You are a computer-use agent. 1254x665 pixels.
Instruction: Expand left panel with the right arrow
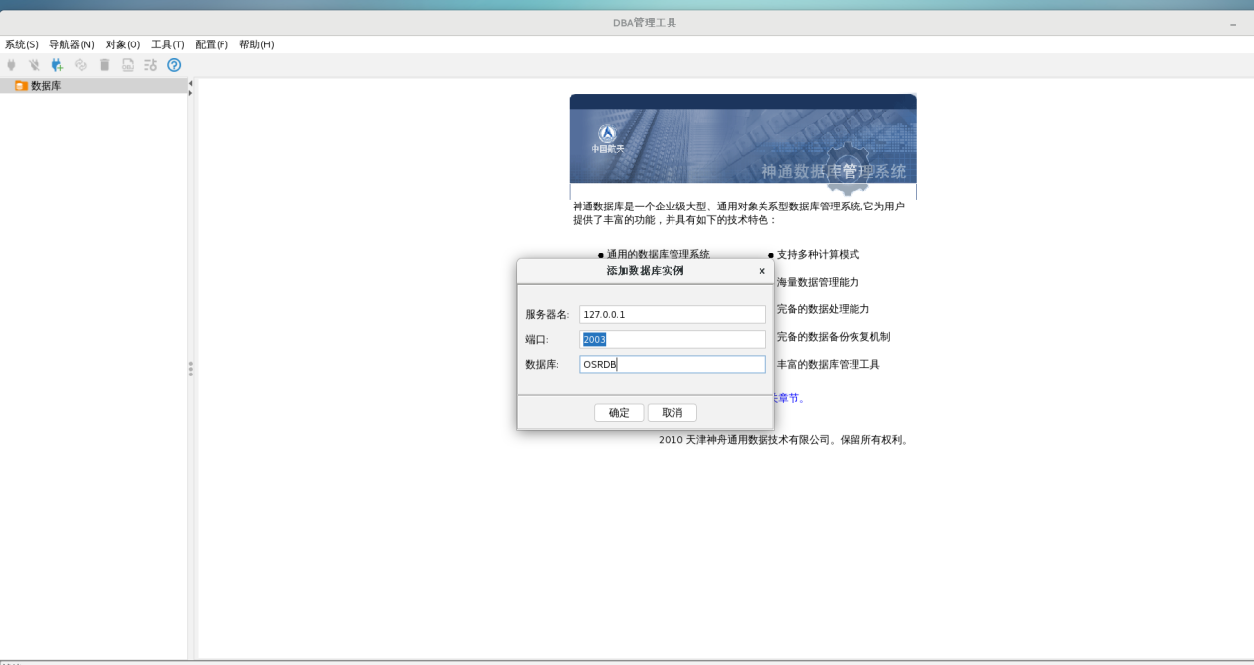pyautogui.click(x=191, y=93)
